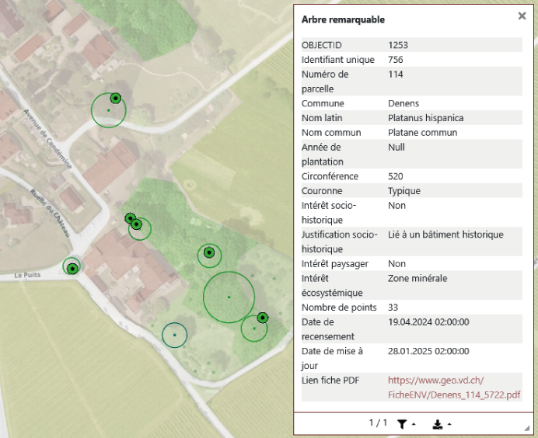Select the largest green circle's center dot

pyautogui.click(x=229, y=297)
